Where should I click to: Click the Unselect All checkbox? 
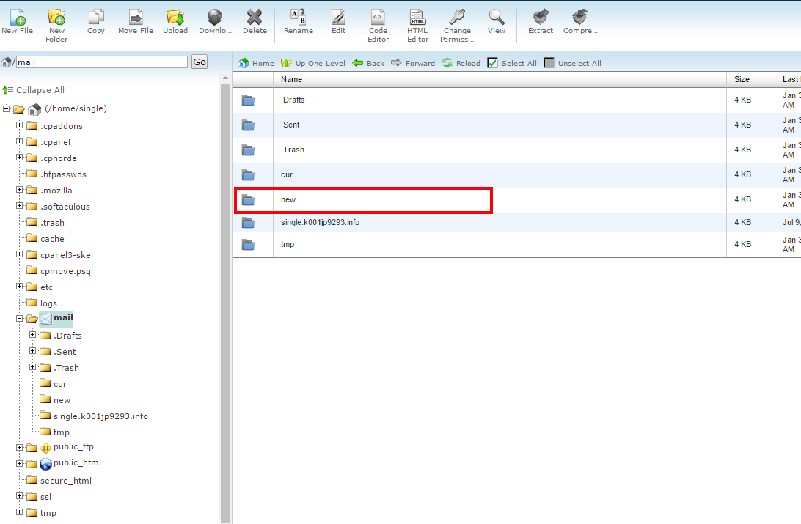coord(549,63)
